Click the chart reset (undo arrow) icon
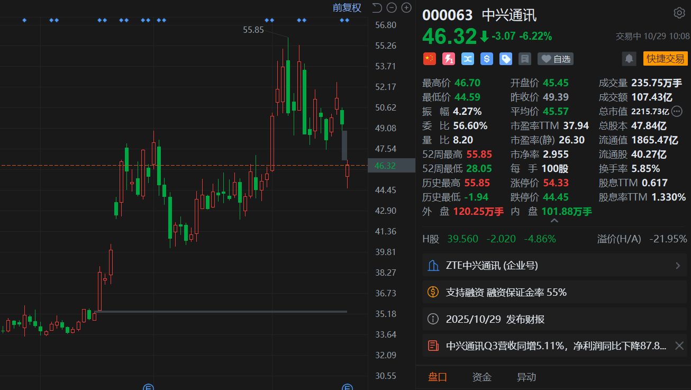This screenshot has height=390, width=691. (x=377, y=7)
